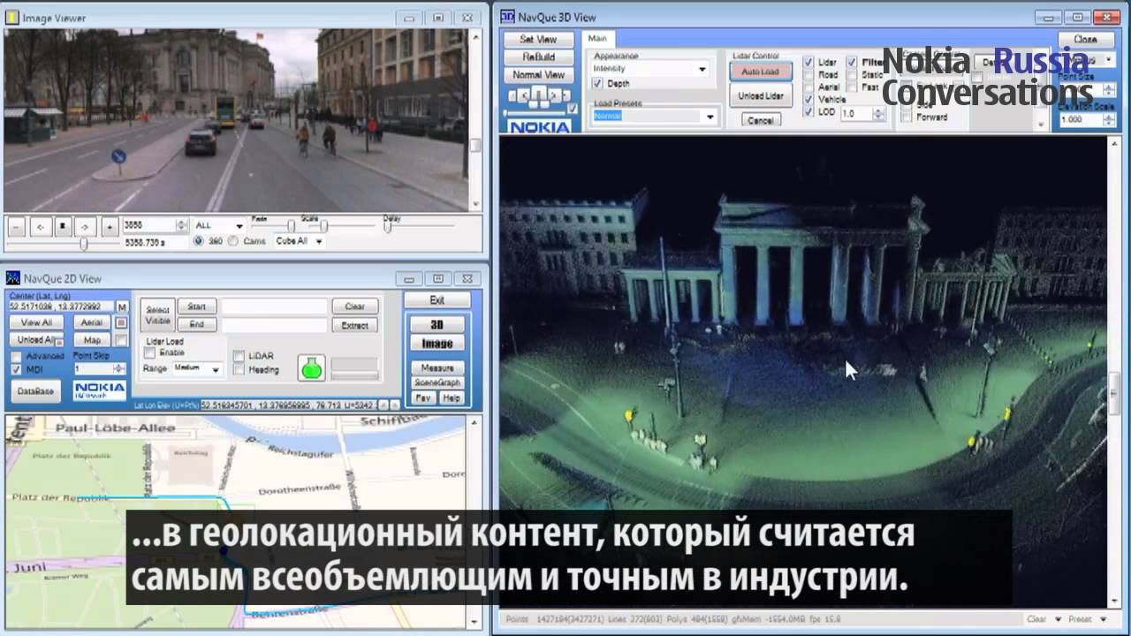Click the ReBuild button
Screen dimensions: 1131x636
coord(538,57)
